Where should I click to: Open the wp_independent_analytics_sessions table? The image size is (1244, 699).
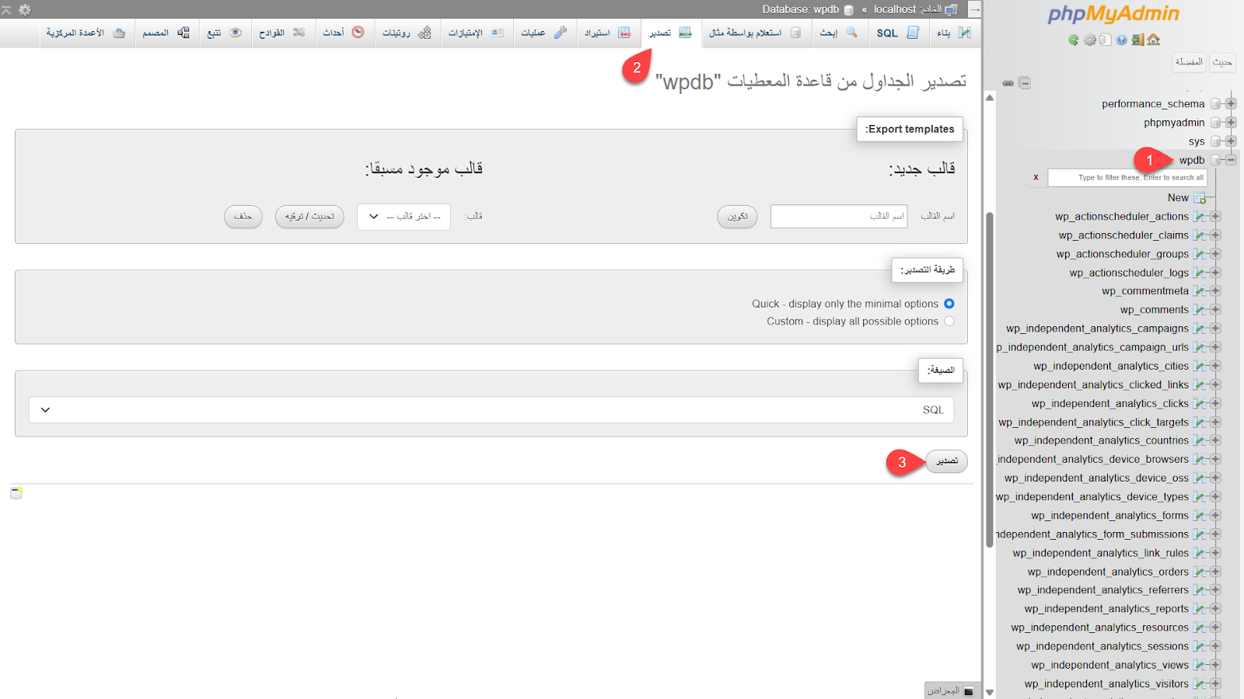tap(1102, 646)
